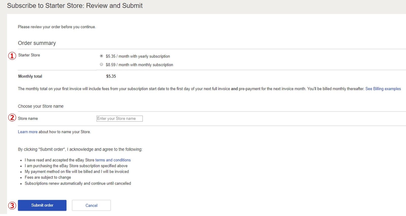Click the circled number 2 marker
Viewport: 406px width, 216px height.
pyautogui.click(x=12, y=118)
